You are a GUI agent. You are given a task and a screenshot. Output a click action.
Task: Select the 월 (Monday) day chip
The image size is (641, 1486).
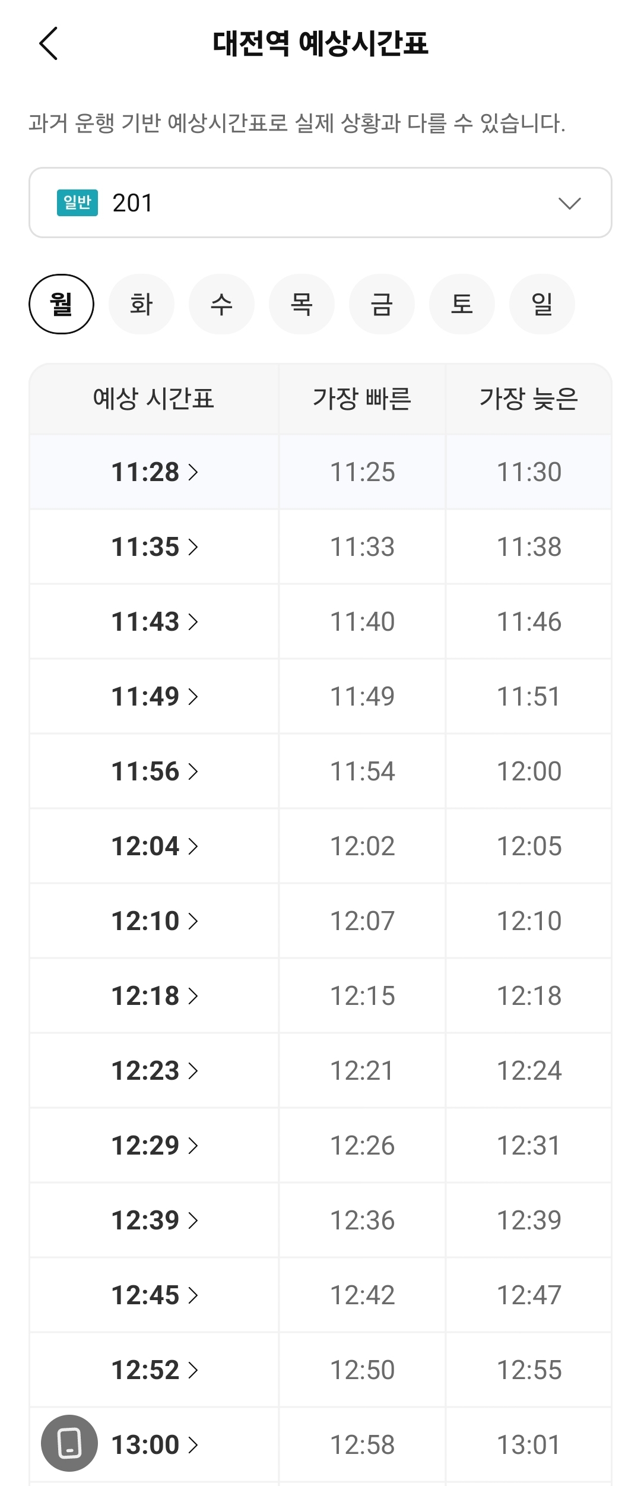[61, 304]
